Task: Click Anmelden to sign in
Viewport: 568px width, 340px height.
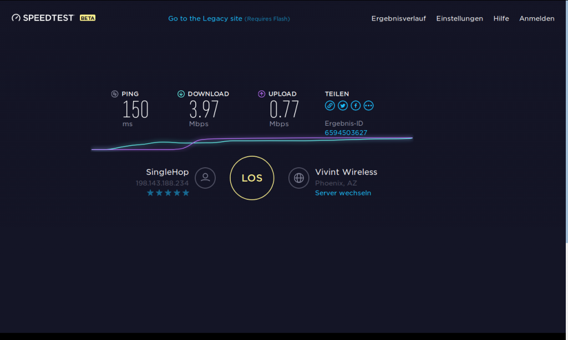Action: (x=537, y=18)
